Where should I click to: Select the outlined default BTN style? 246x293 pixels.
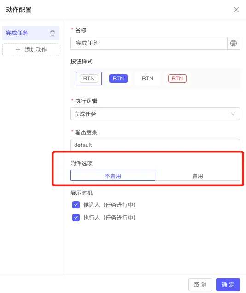tap(89, 79)
